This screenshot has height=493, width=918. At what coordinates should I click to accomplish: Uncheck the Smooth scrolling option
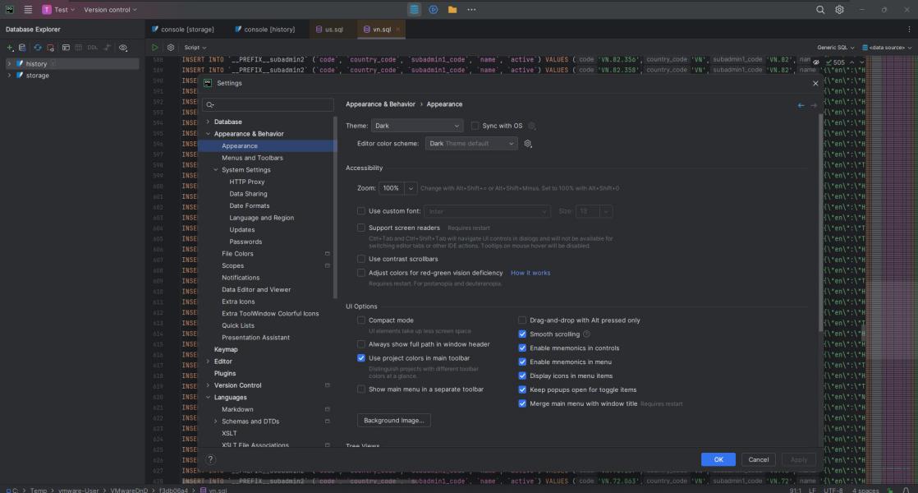click(522, 334)
